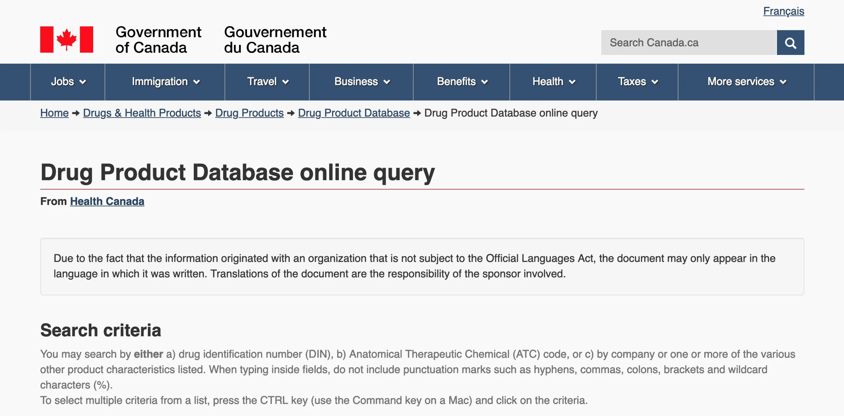This screenshot has width=844, height=416.
Task: Open Drugs & Health Products breadcrumb
Action: click(142, 113)
